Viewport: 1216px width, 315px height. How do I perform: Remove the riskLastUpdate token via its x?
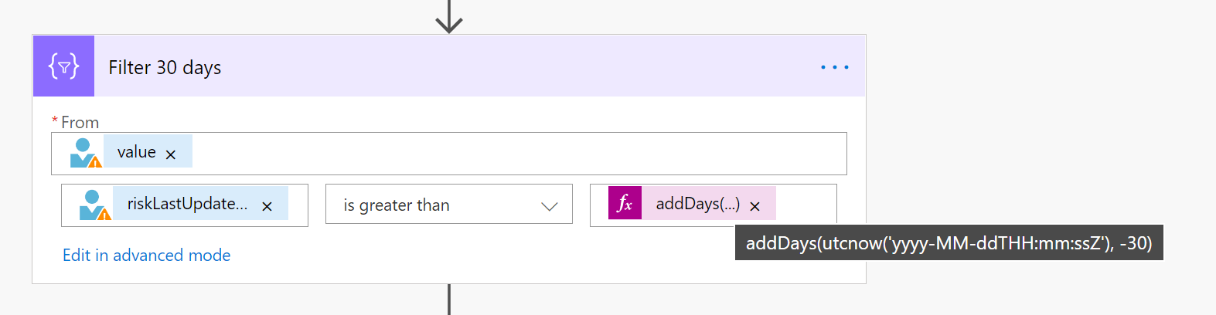point(267,206)
